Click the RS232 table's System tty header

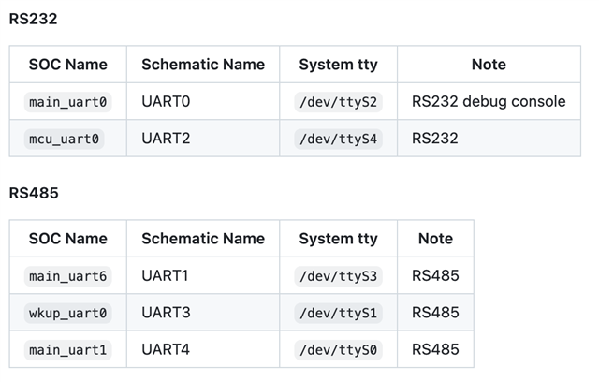pyautogui.click(x=338, y=65)
